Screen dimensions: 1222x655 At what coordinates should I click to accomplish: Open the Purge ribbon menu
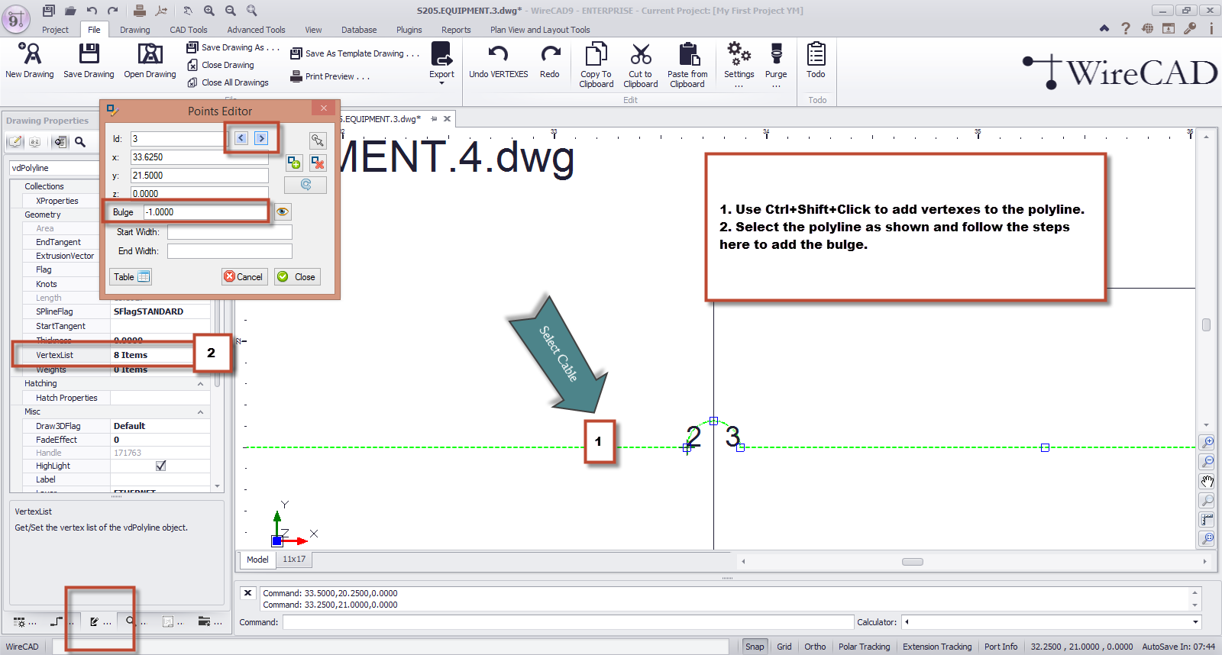coord(776,54)
